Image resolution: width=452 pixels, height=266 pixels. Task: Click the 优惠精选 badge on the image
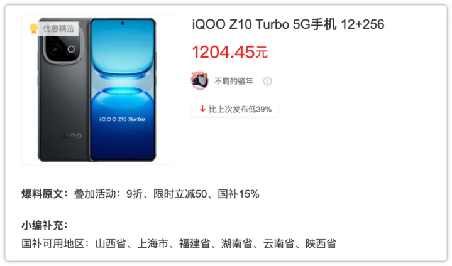[x=58, y=28]
